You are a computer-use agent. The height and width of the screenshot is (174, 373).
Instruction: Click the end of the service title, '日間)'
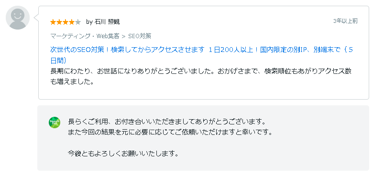click(58, 61)
